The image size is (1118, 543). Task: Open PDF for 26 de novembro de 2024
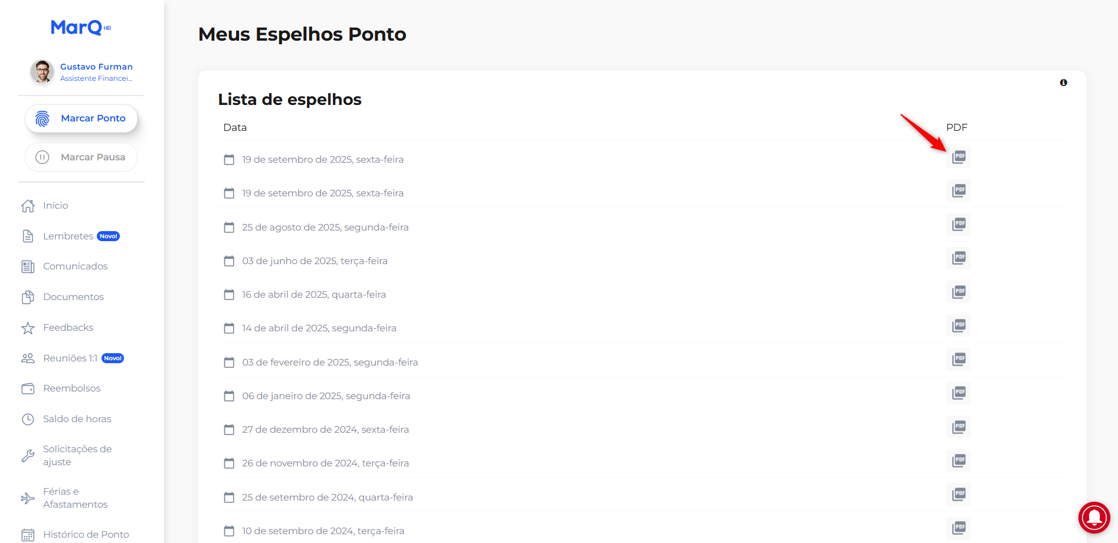click(959, 460)
